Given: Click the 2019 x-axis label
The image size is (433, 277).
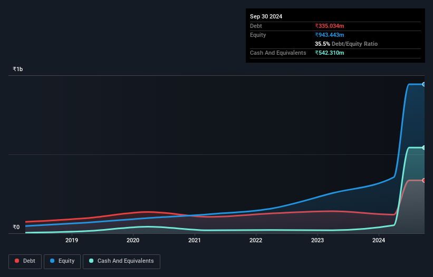Looking at the screenshot, I should pos(72,240).
